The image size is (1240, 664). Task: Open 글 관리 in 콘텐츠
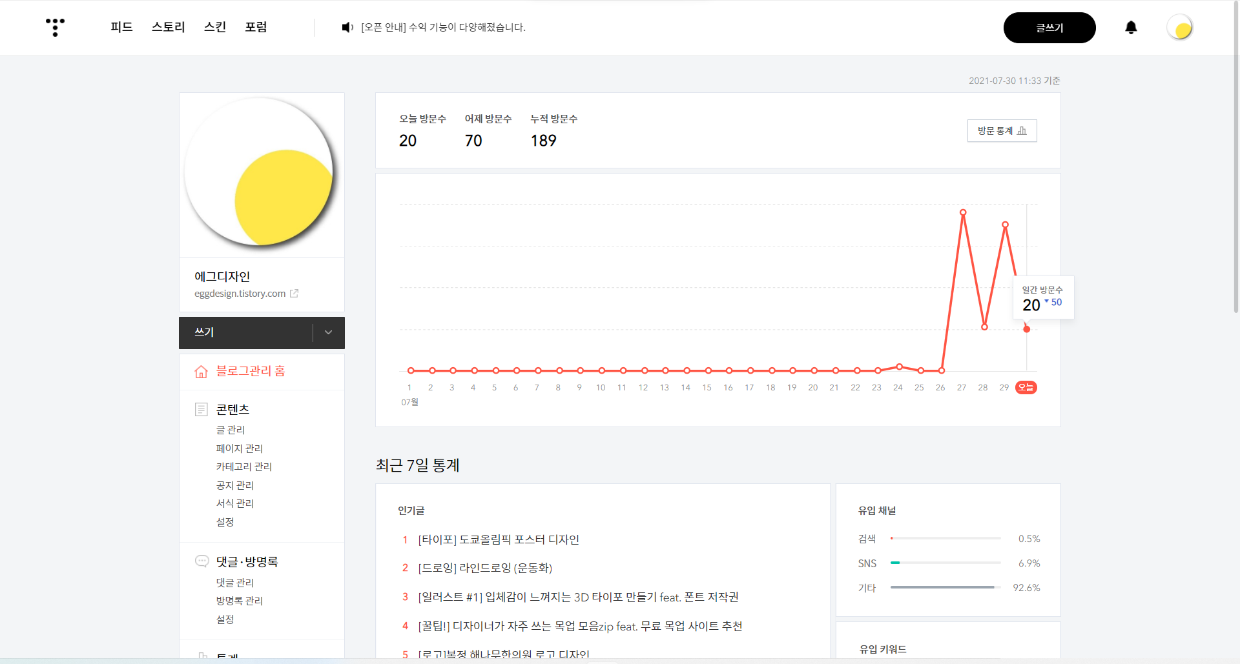231,430
